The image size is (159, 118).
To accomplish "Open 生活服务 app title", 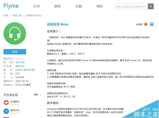I will (x=15, y=102).
